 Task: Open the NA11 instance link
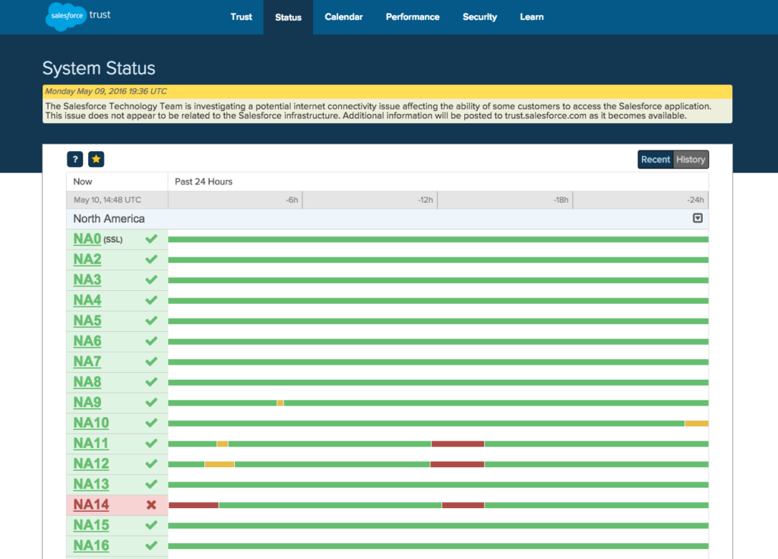91,444
